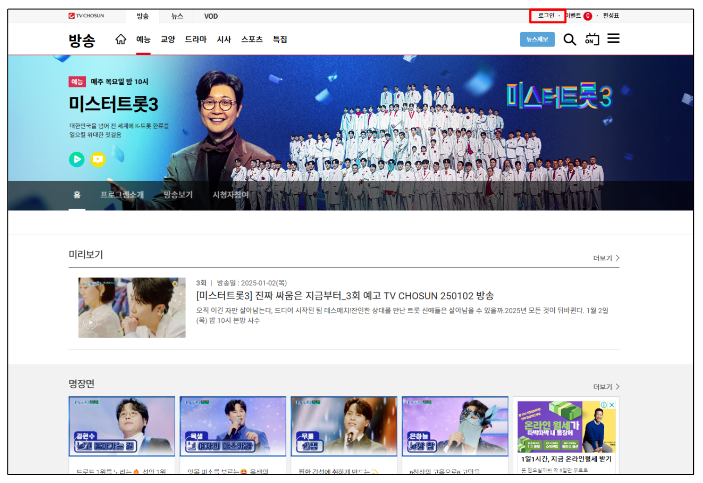This screenshot has width=703, height=483.
Task: Select the 스포츠 menu item
Action: [252, 40]
